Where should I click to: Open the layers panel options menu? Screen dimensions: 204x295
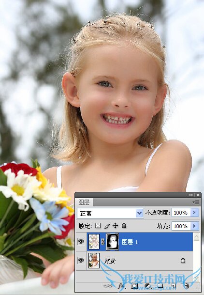click(x=196, y=202)
